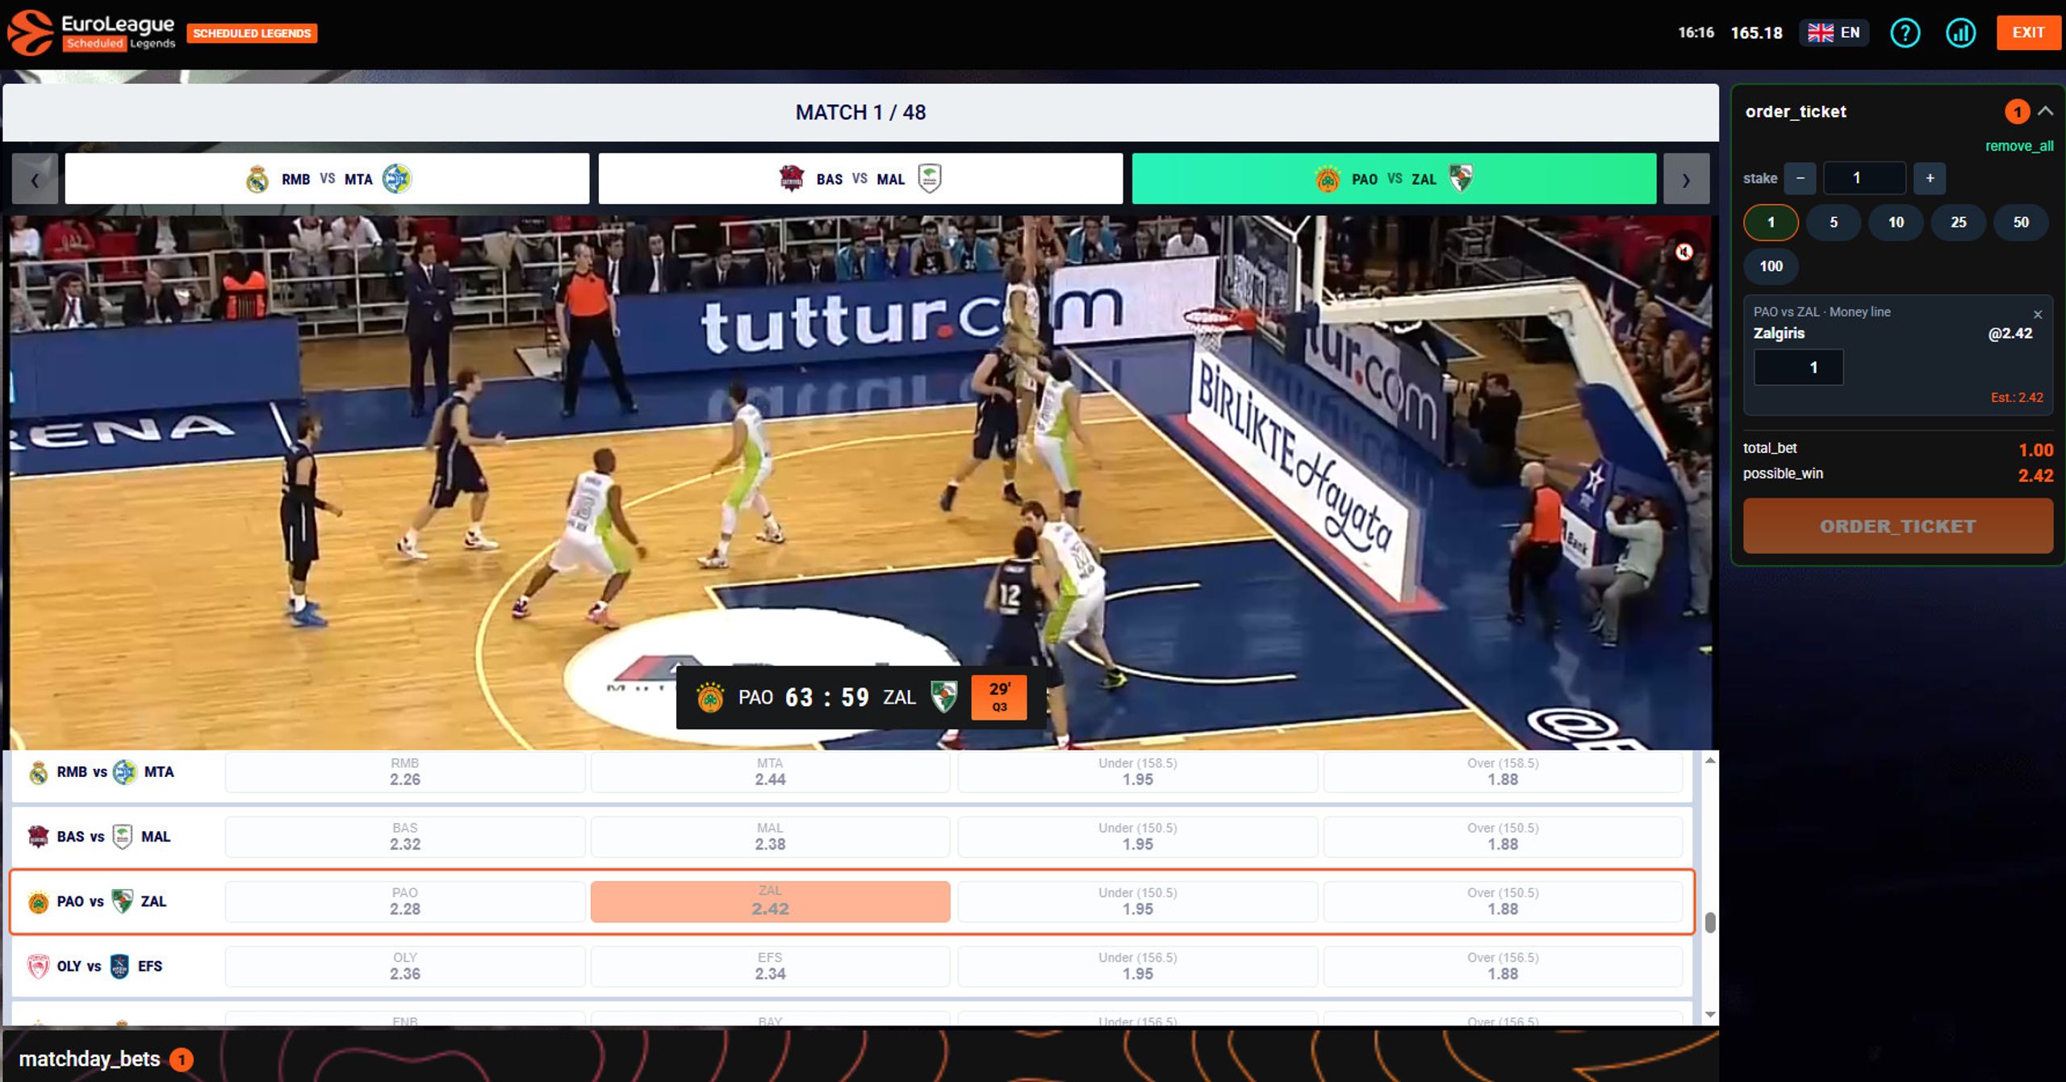Open the help question mark icon

1905,33
